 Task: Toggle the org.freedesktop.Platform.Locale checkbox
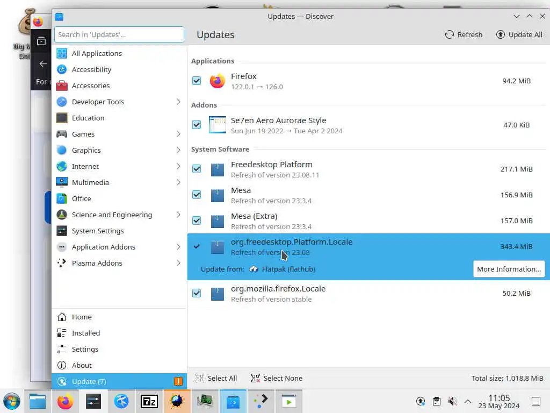pyautogui.click(x=197, y=246)
